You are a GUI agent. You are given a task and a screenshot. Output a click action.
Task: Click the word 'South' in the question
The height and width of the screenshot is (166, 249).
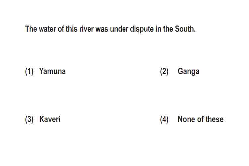click(x=185, y=29)
